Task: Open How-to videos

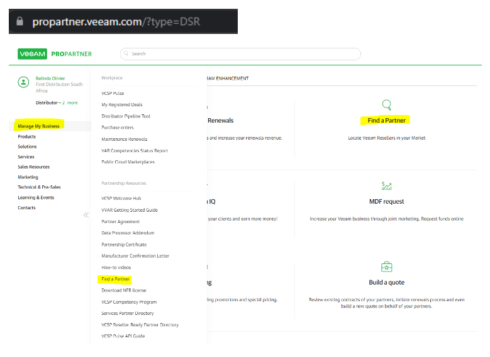Action: (116, 267)
